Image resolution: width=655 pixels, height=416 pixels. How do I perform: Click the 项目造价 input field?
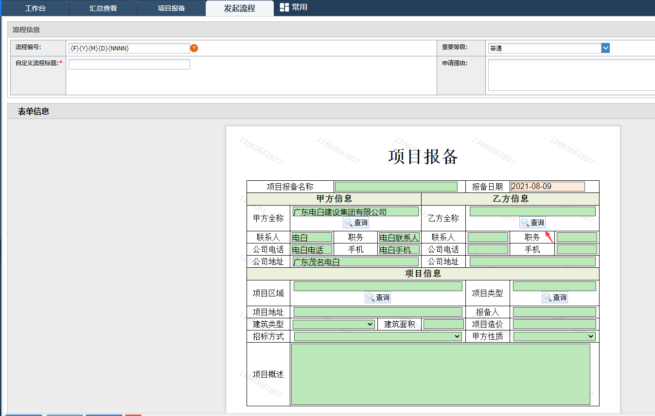point(554,324)
